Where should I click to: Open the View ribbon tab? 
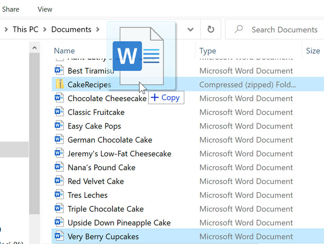[45, 9]
